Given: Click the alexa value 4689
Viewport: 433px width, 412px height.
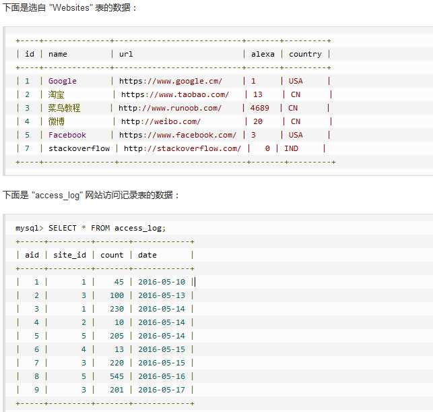Looking at the screenshot, I should point(259,108).
